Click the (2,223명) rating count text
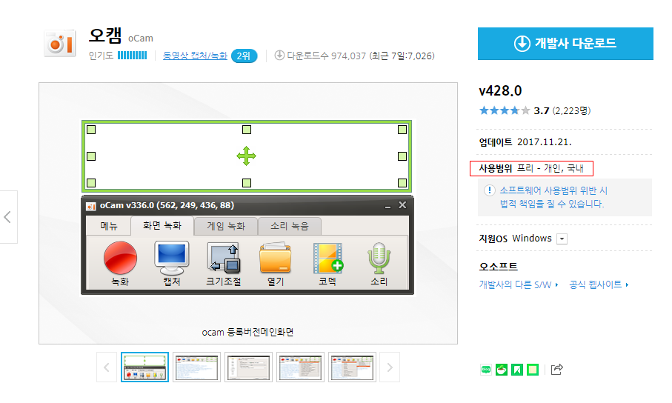This screenshot has width=672, height=403. pos(572,111)
